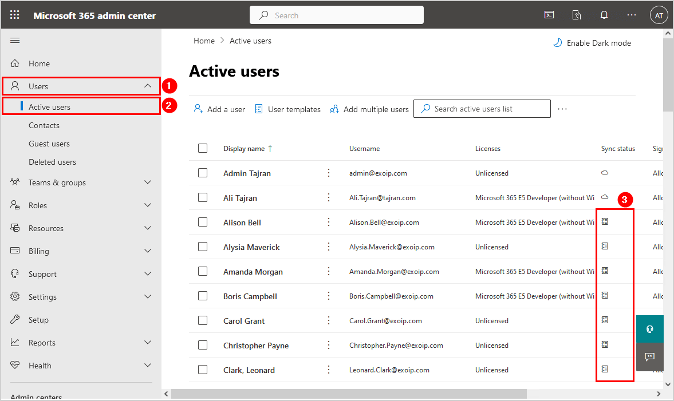This screenshot has height=401, width=674.
Task: Open Deleted users in sidebar
Action: (52, 162)
